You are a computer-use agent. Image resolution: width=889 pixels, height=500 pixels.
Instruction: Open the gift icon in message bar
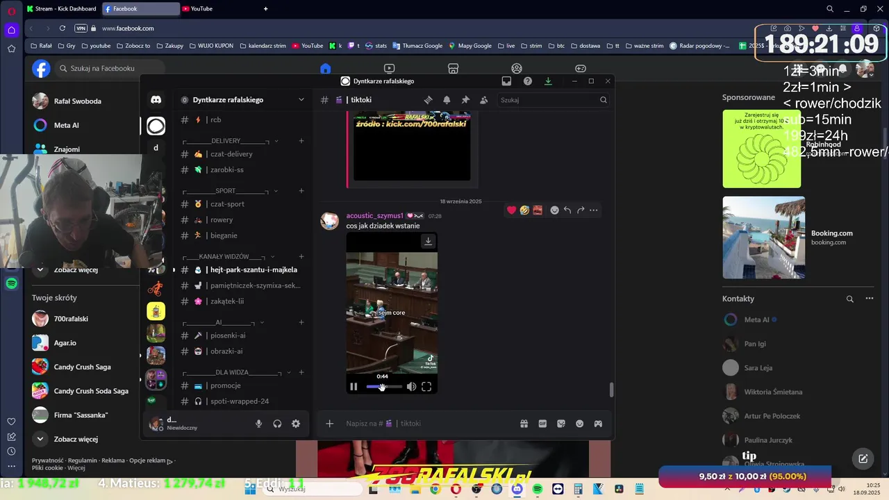(524, 424)
